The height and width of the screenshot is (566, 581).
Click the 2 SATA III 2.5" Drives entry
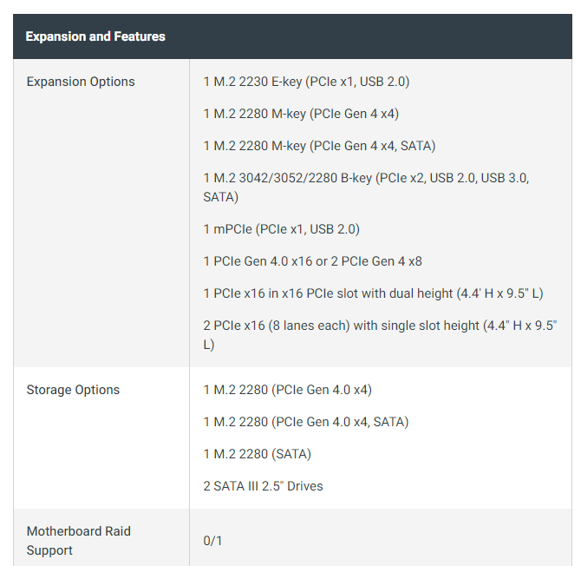point(263,486)
